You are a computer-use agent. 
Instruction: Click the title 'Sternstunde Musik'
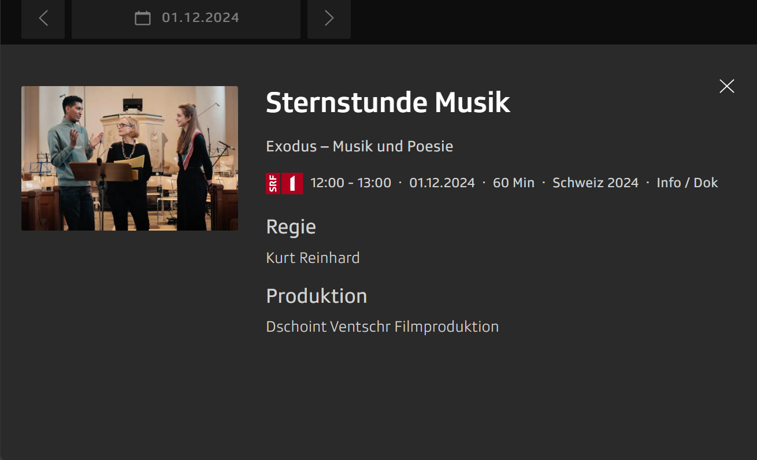click(x=388, y=102)
